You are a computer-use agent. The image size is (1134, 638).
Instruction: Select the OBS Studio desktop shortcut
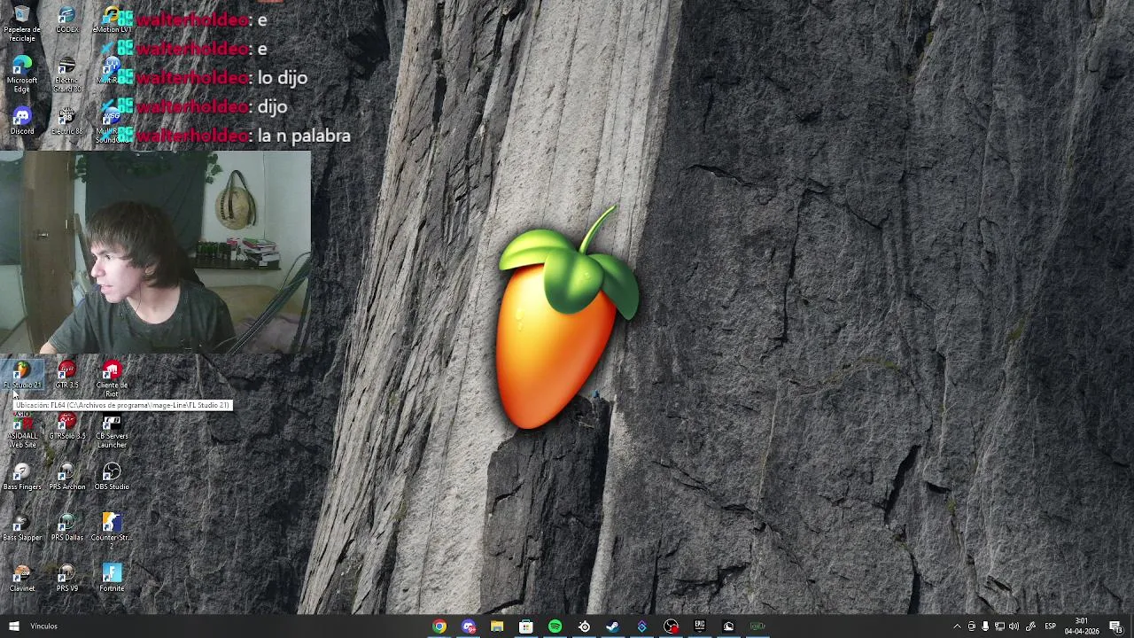(112, 477)
